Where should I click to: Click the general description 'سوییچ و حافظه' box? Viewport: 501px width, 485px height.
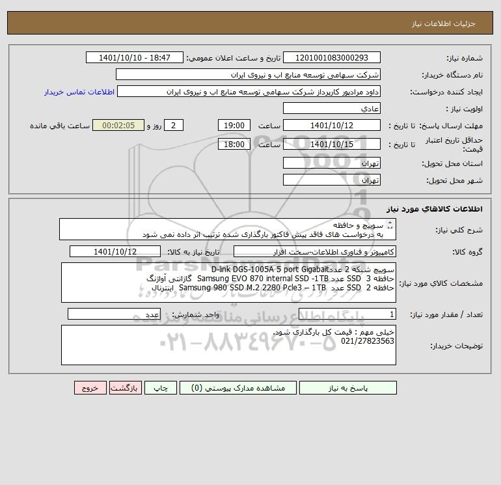[228, 229]
